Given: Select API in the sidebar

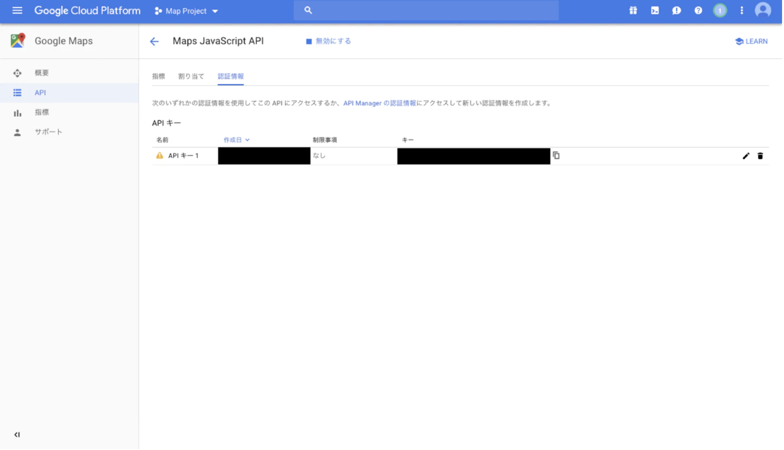Looking at the screenshot, I should point(70,93).
